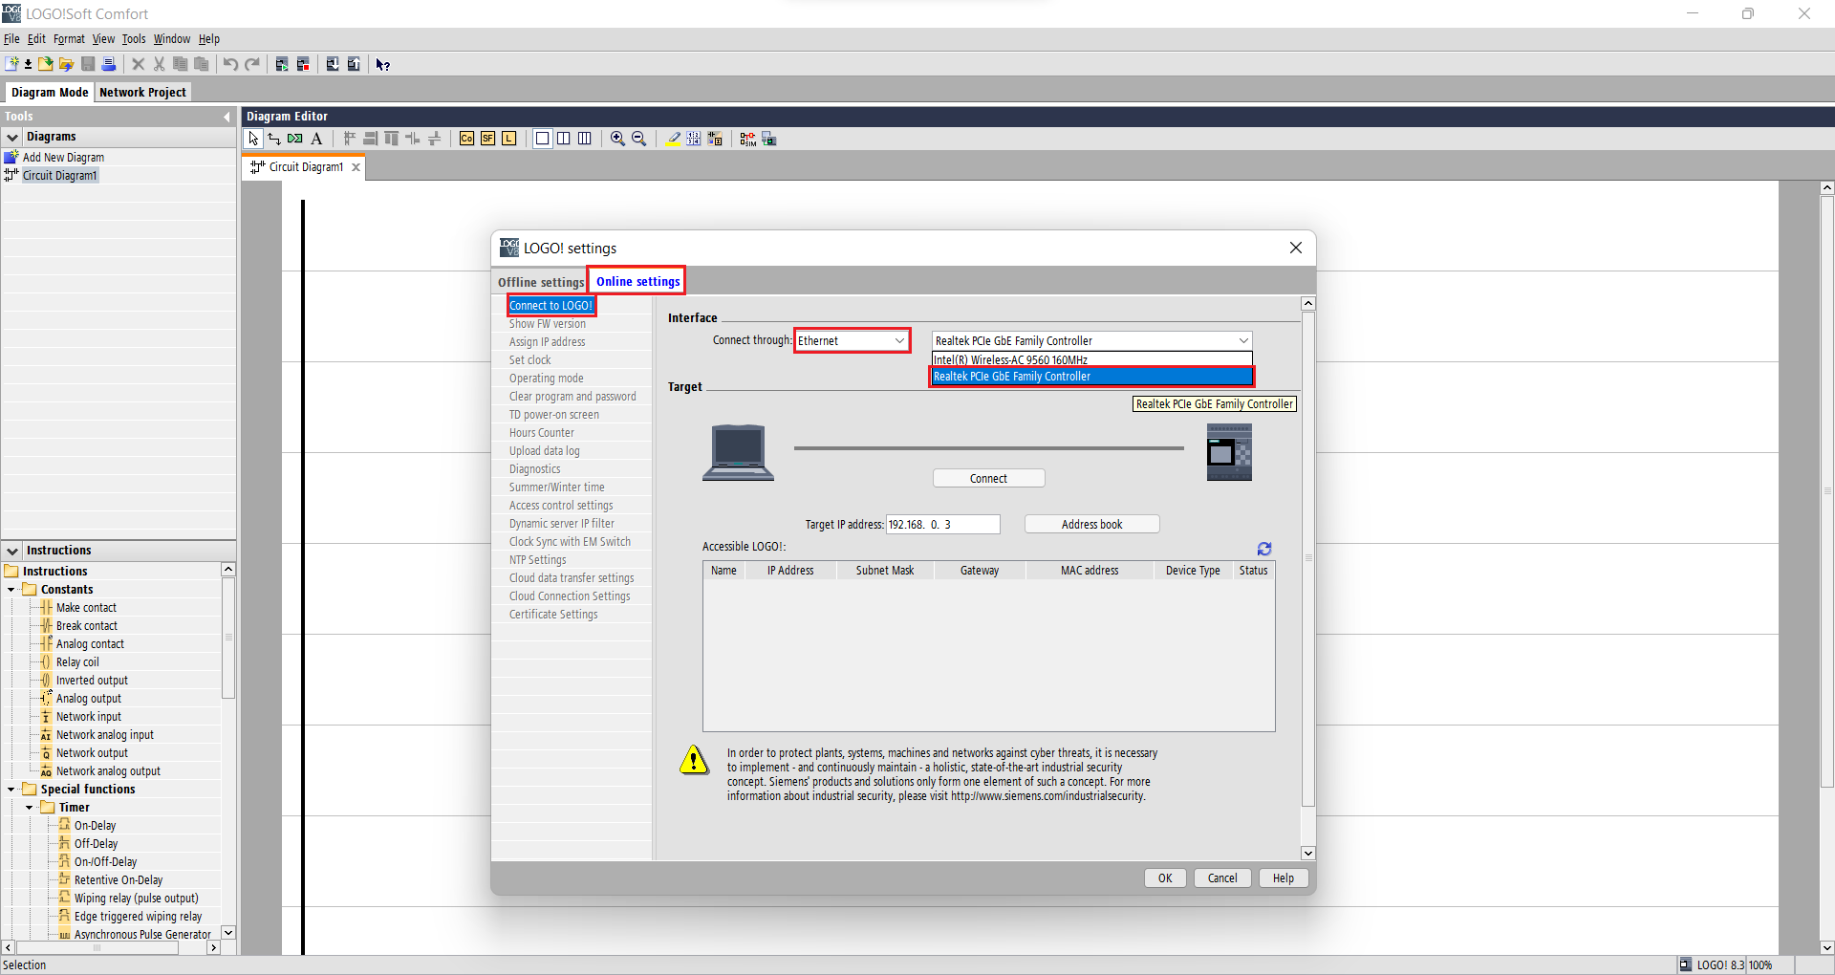1835x975 pixels.
Task: Switch to the Offline settings tab
Action: 541,282
